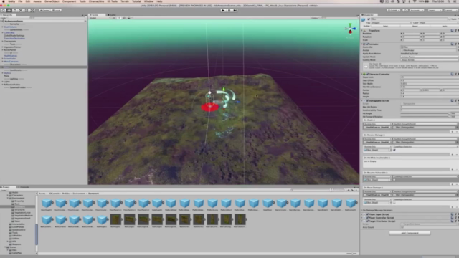This screenshot has width=459, height=258.
Task: Click the scene orientation gizmo
Action: point(350,29)
